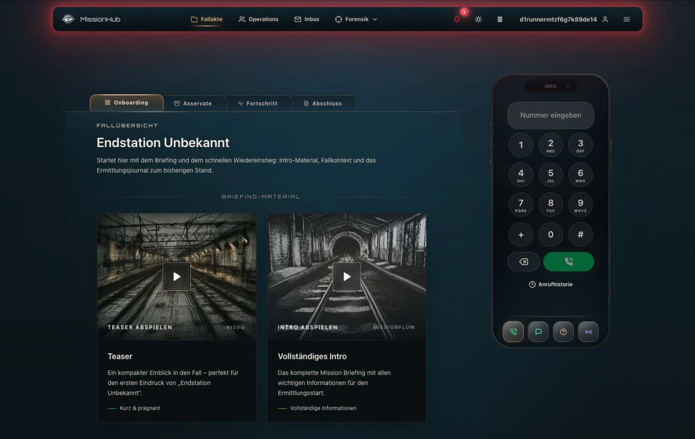Open the help question-mark app in the dock
The image size is (695, 439).
pos(563,331)
